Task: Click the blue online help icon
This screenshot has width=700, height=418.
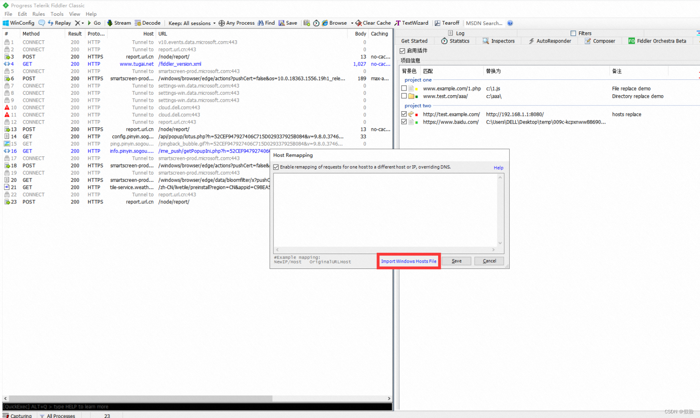Action: coord(510,23)
